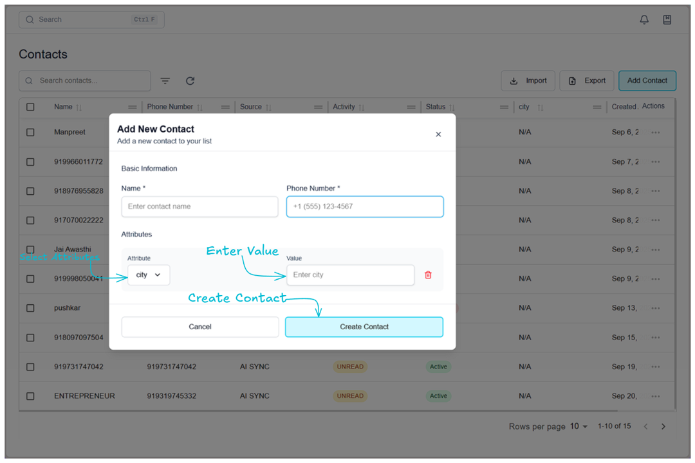Screen dimensions: 695x463
Task: Remove the city attribute with the trash icon
Action: 427,275
